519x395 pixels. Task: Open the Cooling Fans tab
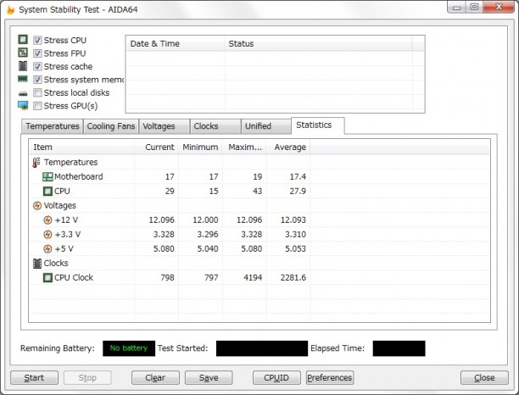click(111, 126)
